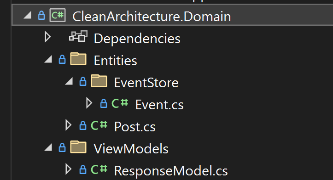
Task: Collapse the CleanArchitecture.Domain project node
Action: pos(28,15)
